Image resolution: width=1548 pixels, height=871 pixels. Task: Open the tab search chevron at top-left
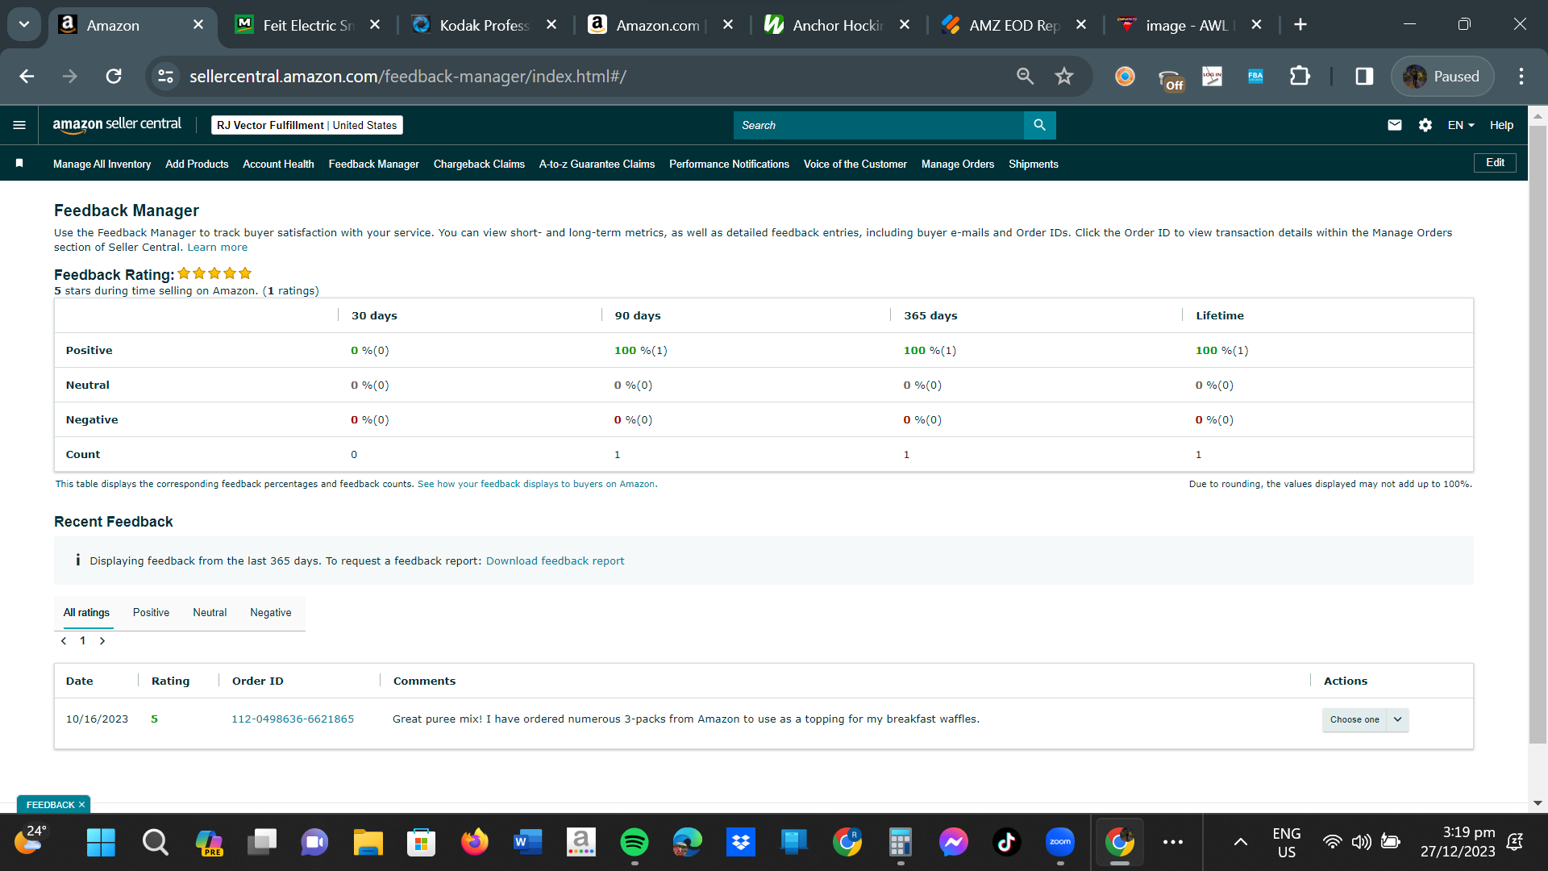24,24
